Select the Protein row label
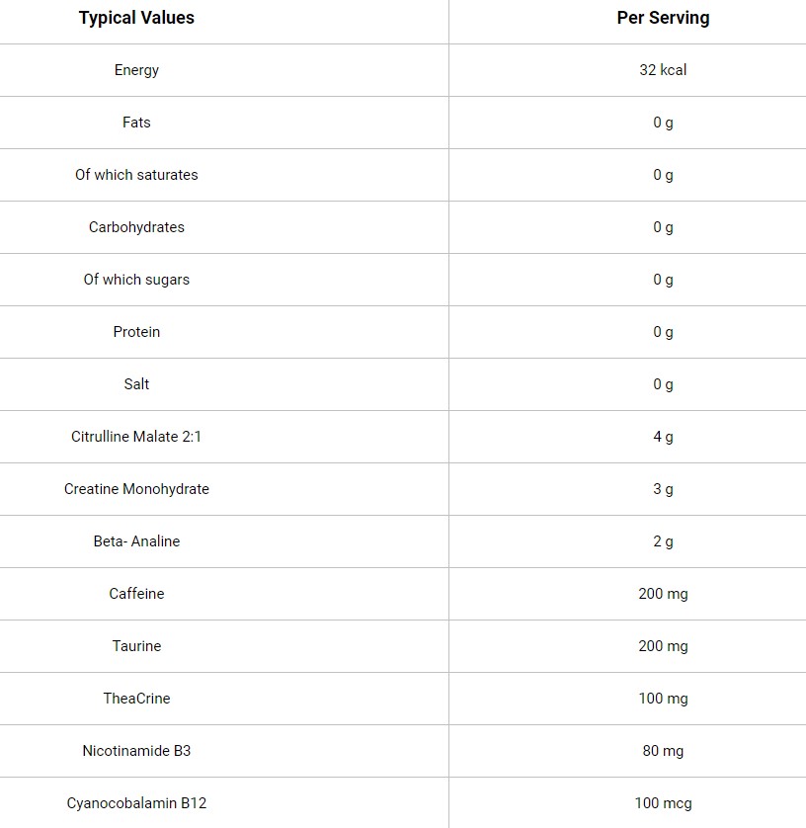This screenshot has width=806, height=828. (x=136, y=332)
